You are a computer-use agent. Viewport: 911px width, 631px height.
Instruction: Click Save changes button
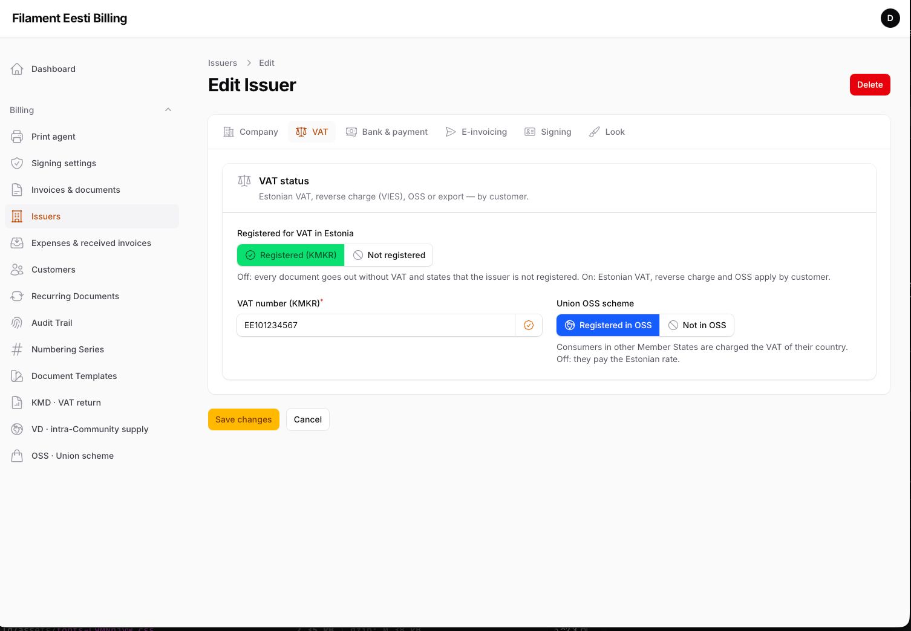[x=244, y=419]
